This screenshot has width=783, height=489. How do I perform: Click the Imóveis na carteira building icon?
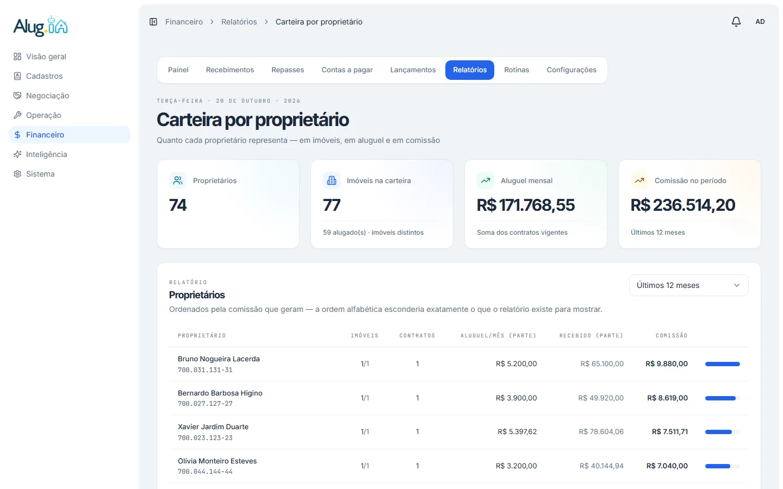pyautogui.click(x=332, y=180)
